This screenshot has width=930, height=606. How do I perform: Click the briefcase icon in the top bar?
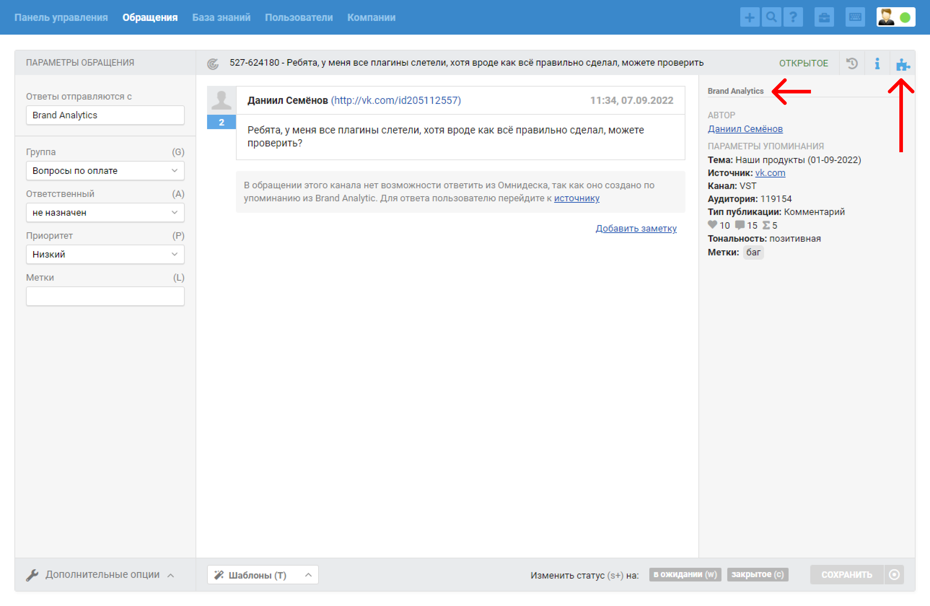(x=824, y=18)
